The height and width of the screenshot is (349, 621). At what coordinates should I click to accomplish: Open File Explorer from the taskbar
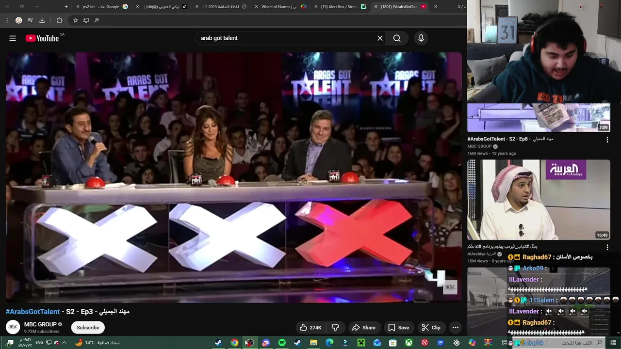313,343
